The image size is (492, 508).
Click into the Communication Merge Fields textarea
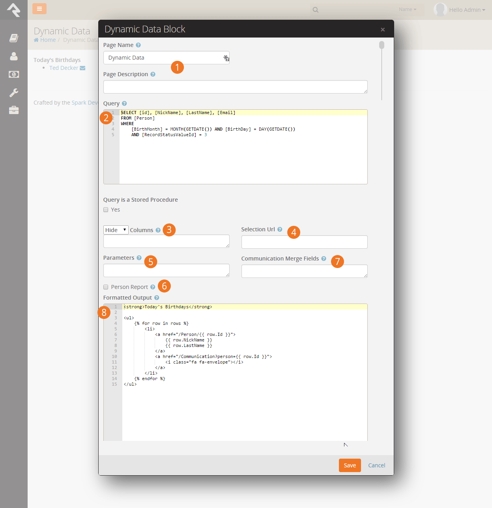[x=305, y=271]
